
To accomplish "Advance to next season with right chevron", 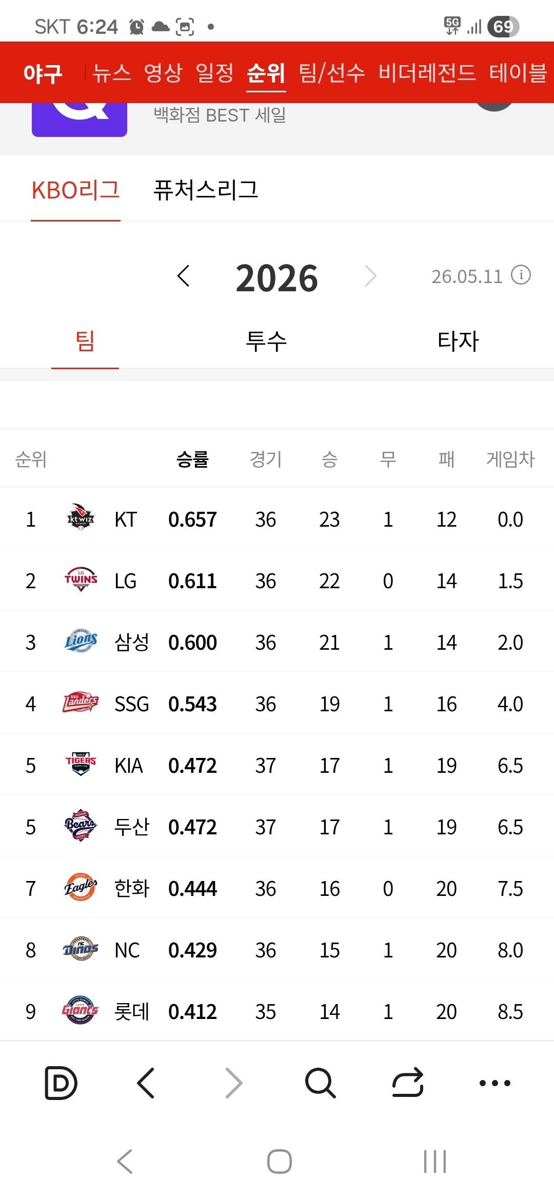I will coord(371,276).
